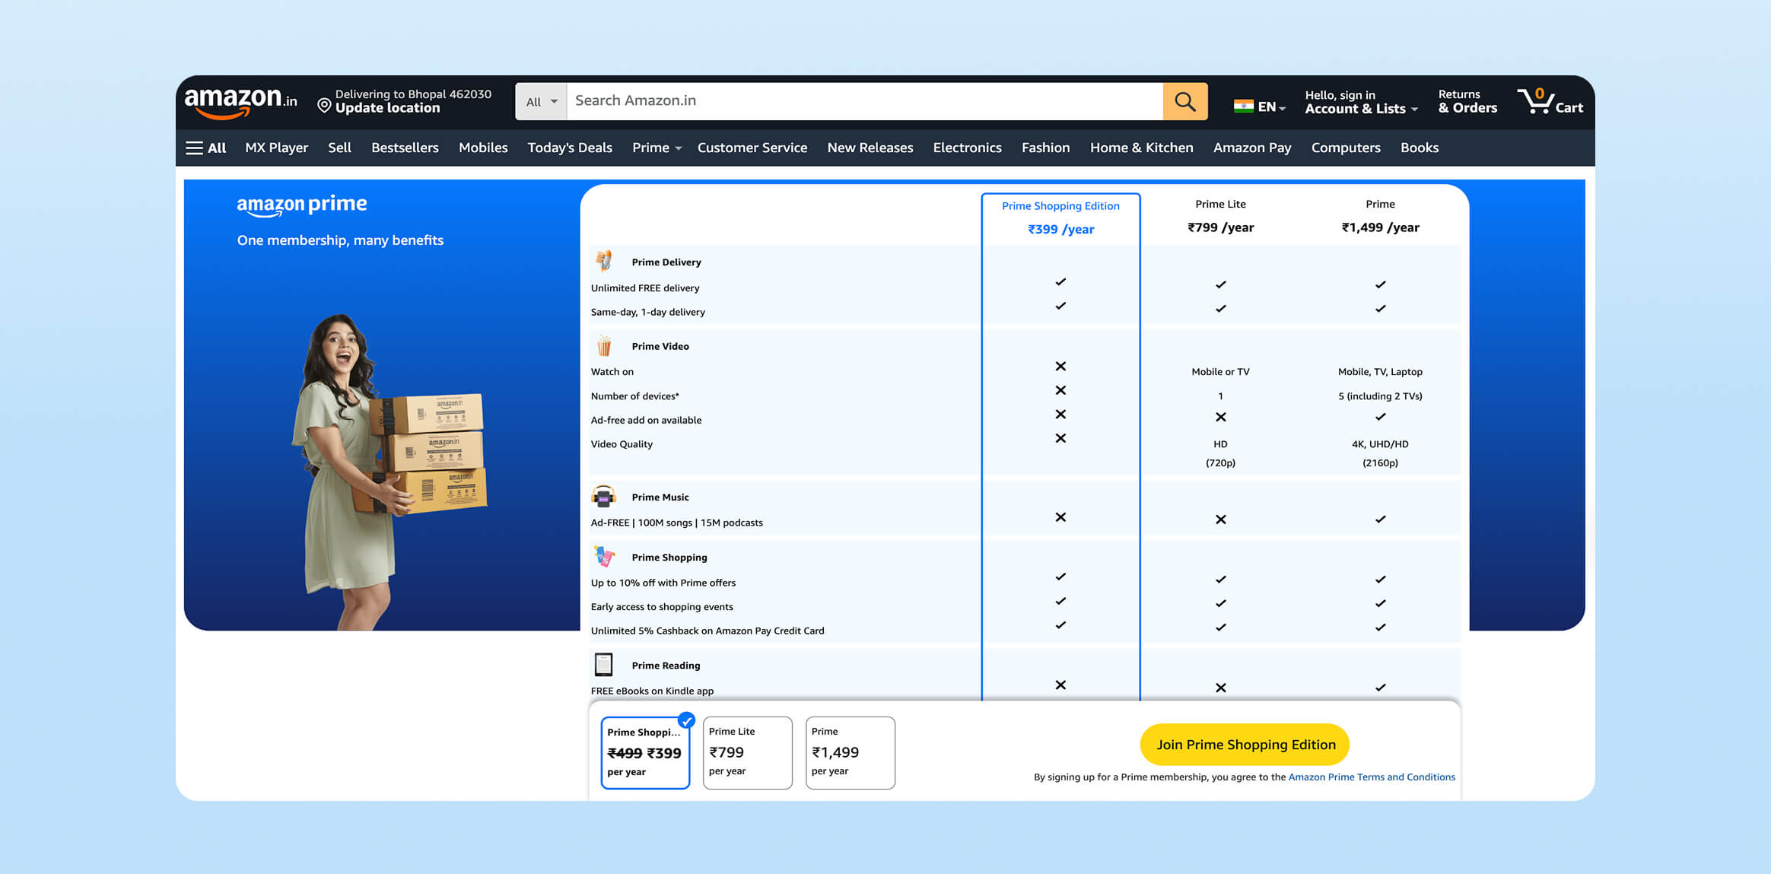This screenshot has width=1771, height=874.
Task: Open Amazon Prime Terms and Conditions link
Action: click(x=1371, y=777)
